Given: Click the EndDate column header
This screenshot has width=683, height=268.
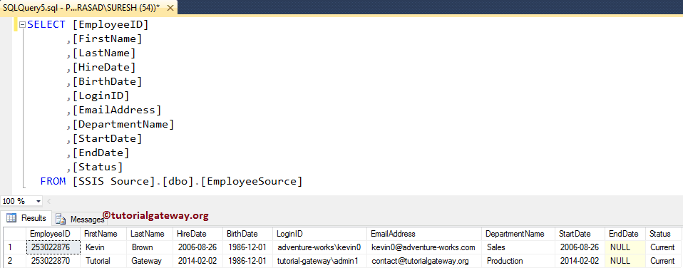Looking at the screenshot, I should pyautogui.click(x=625, y=234).
